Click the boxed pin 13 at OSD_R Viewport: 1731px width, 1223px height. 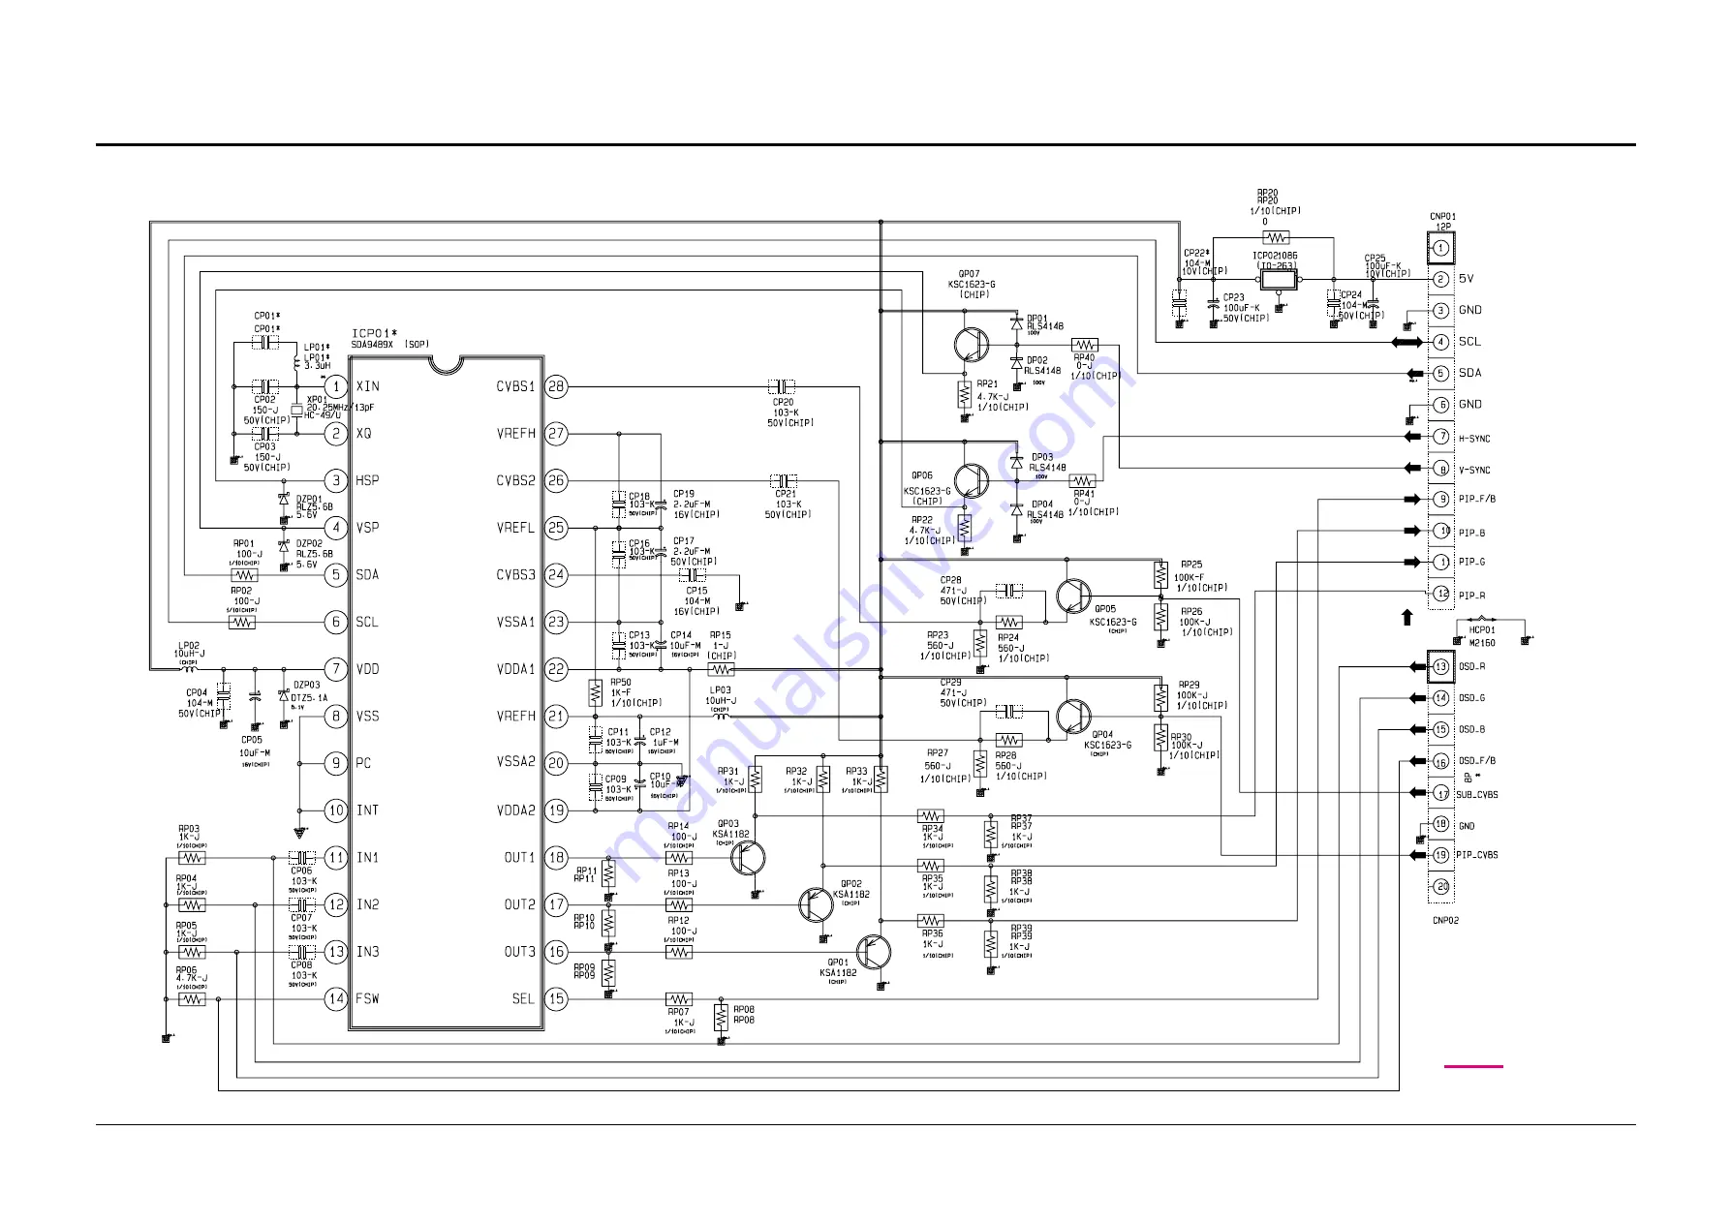1441,666
